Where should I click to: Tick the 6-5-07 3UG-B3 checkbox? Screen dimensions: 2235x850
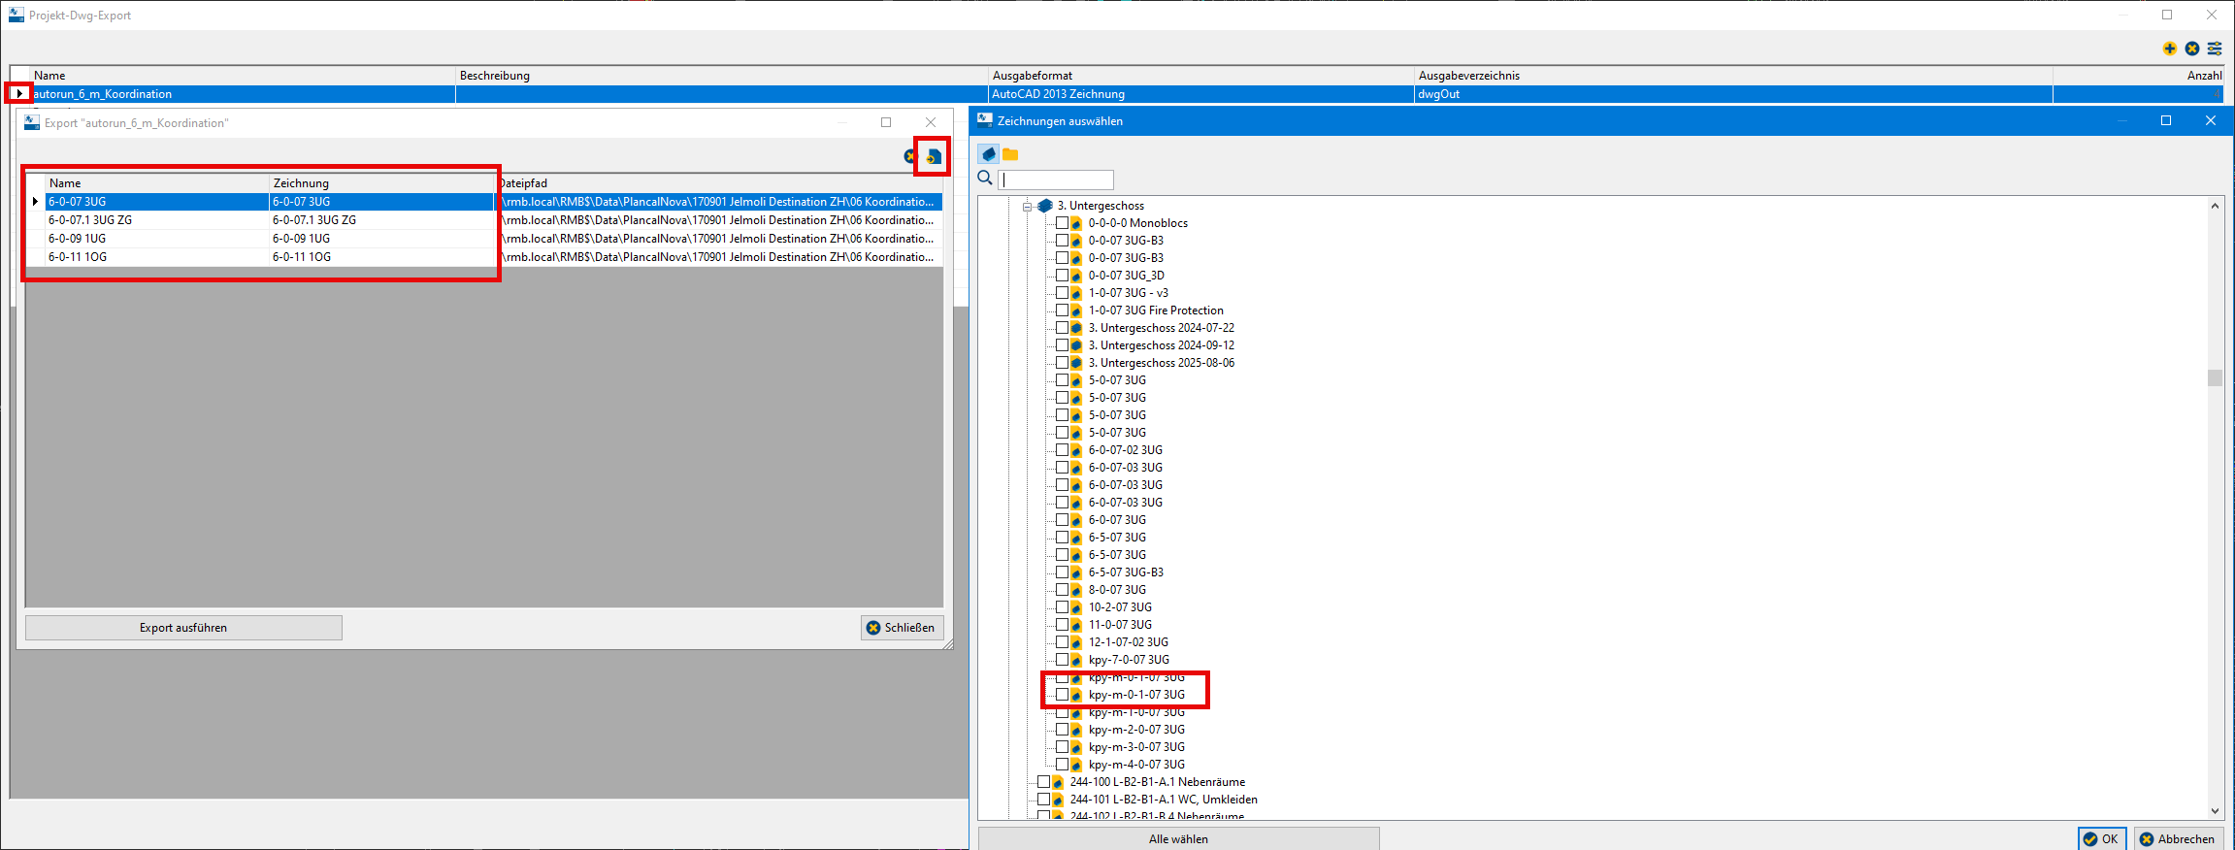point(1062,572)
